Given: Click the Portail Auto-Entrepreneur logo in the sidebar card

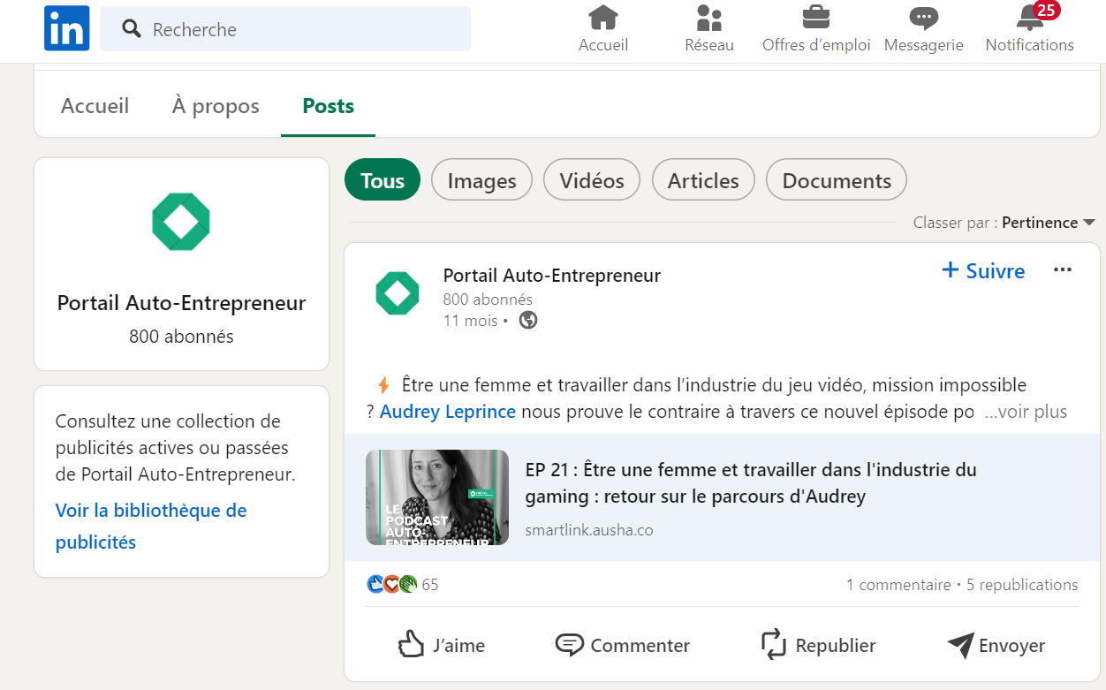Looking at the screenshot, I should (x=181, y=222).
